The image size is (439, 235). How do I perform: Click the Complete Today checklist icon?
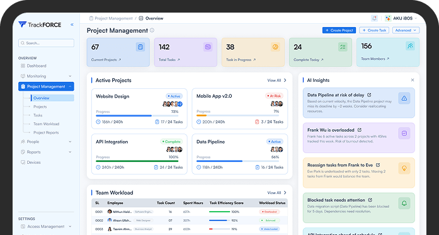(x=343, y=47)
